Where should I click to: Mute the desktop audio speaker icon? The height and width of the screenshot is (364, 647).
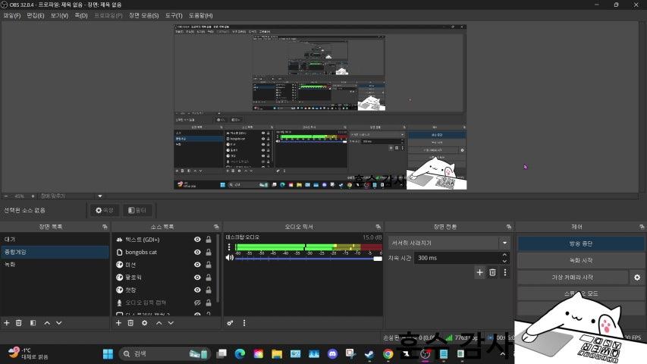click(230, 258)
